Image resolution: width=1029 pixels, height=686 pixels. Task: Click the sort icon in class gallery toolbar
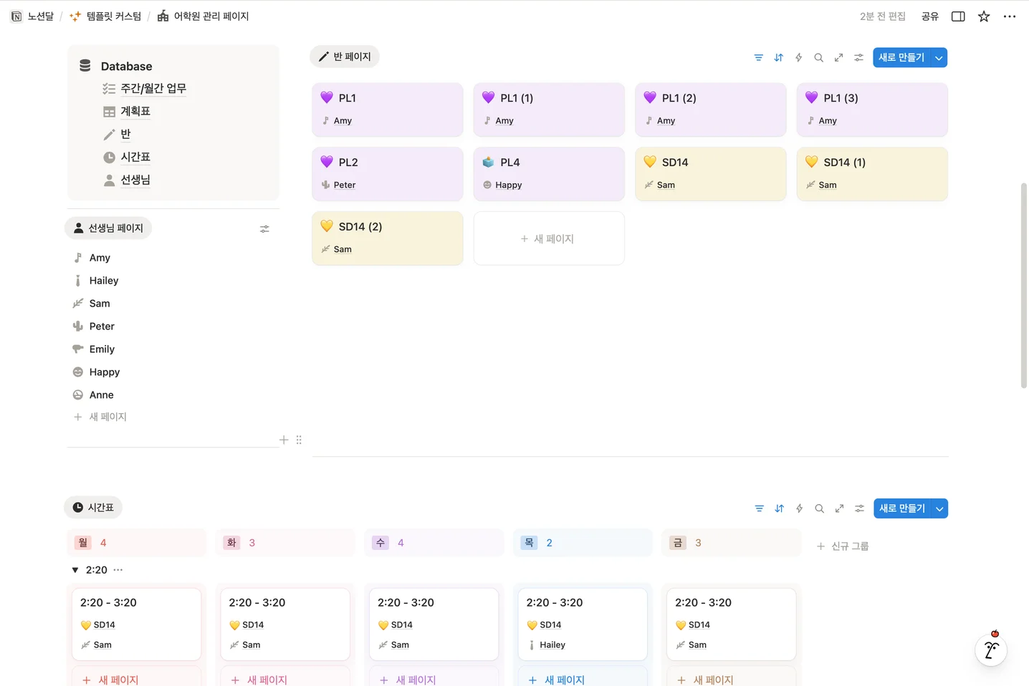pyautogui.click(x=778, y=57)
